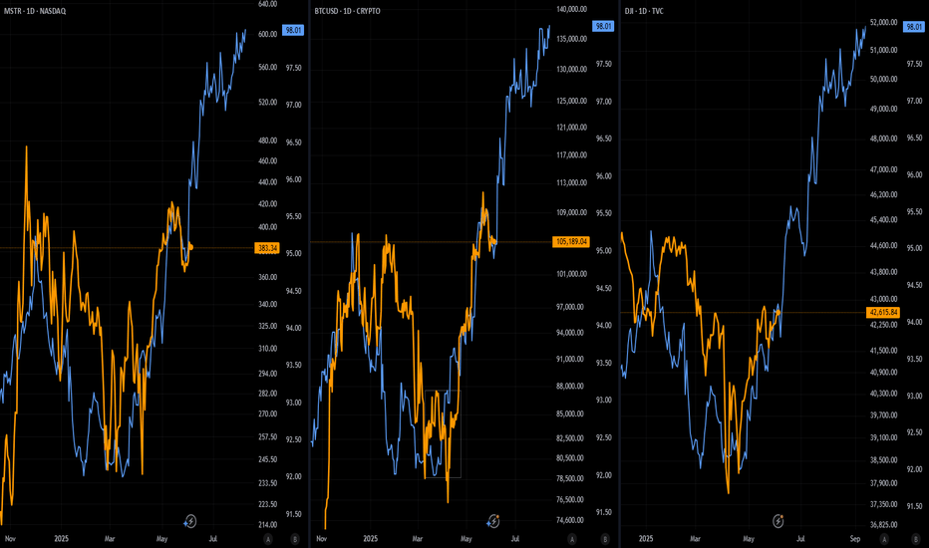Click the Nov date label on MSTR time axis
This screenshot has width=929, height=548.
10,539
